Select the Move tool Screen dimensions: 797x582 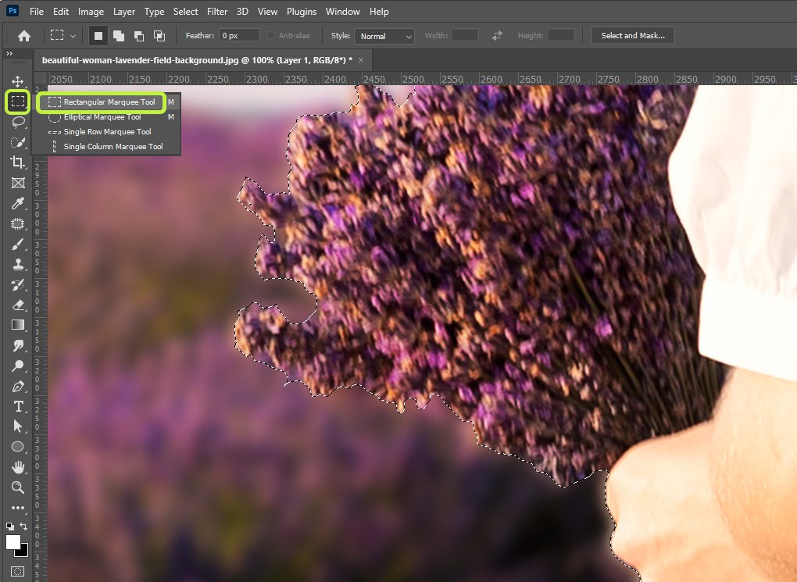click(x=18, y=81)
